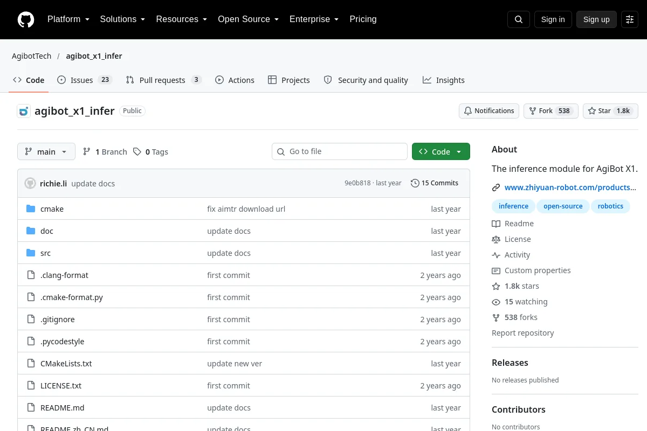Click the Notifications button
The height and width of the screenshot is (431, 647).
pos(489,111)
